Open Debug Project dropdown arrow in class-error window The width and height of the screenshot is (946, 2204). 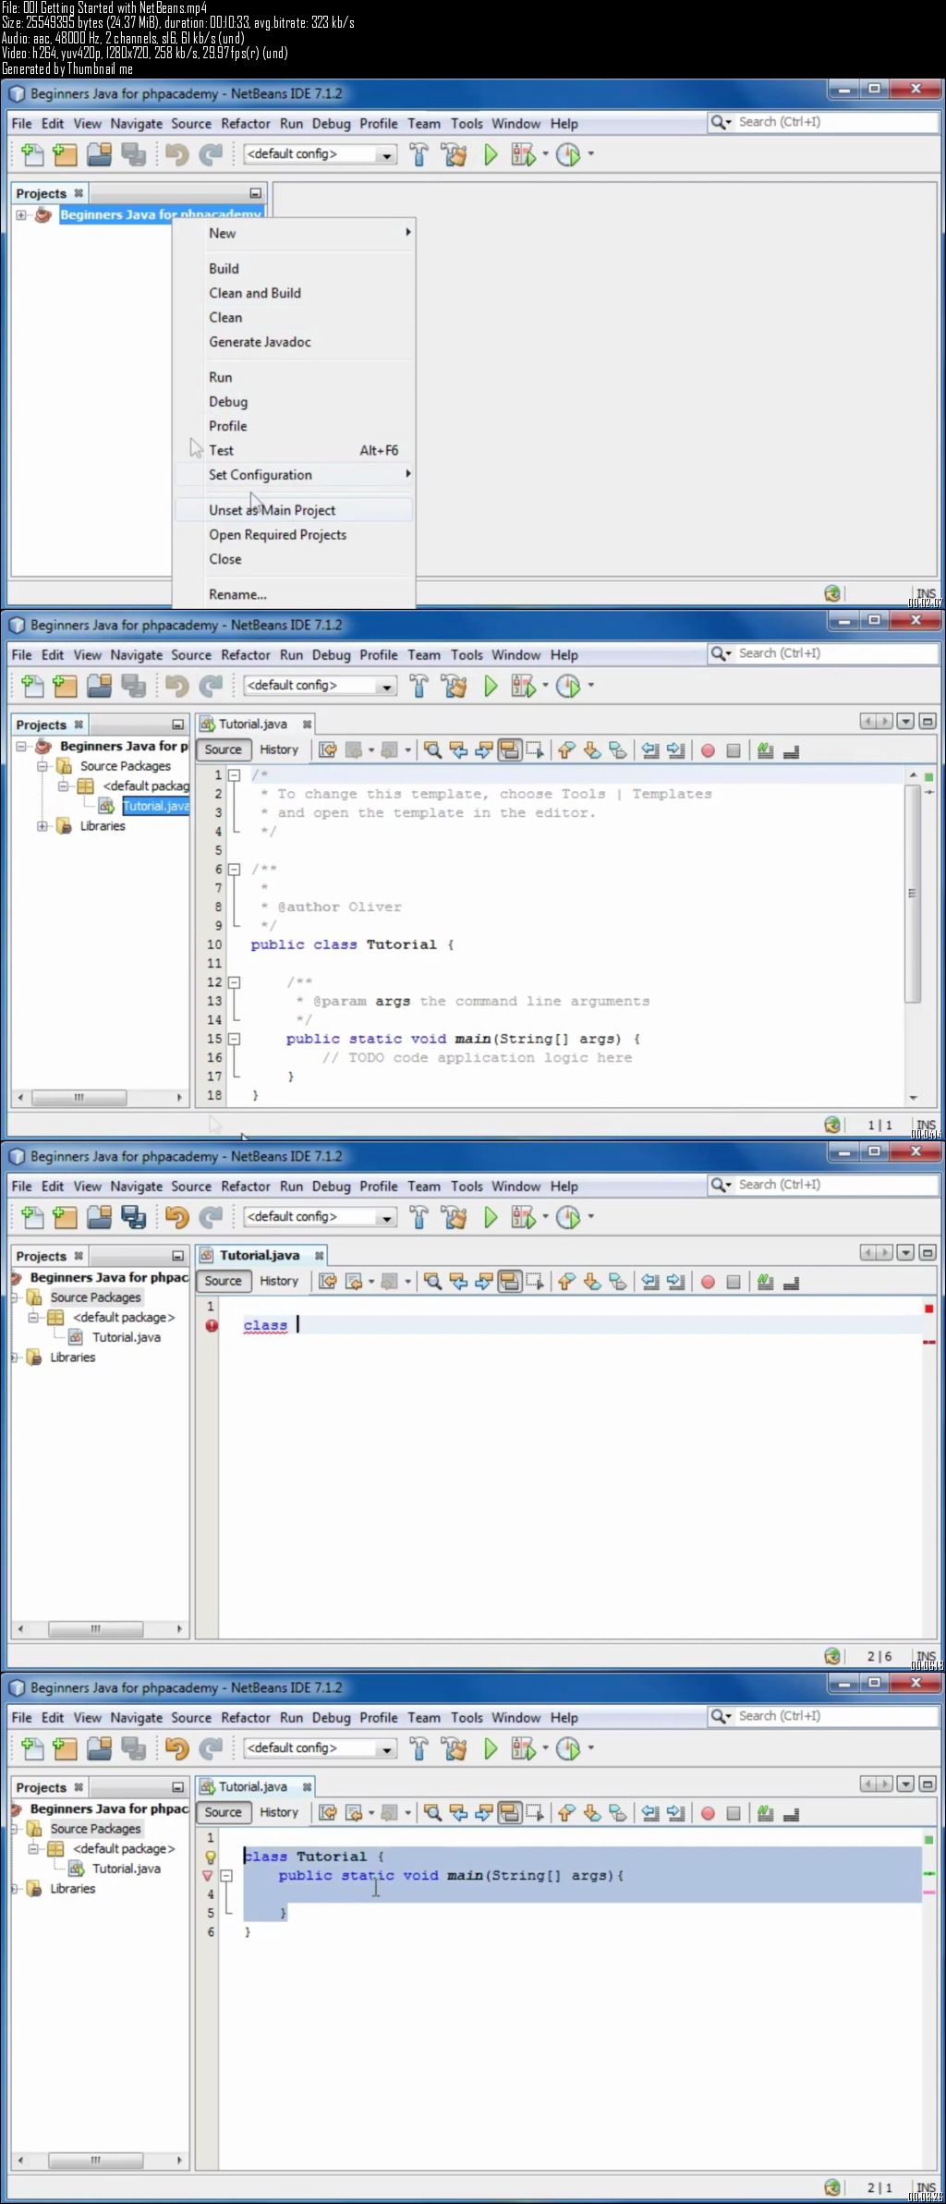pos(545,1217)
